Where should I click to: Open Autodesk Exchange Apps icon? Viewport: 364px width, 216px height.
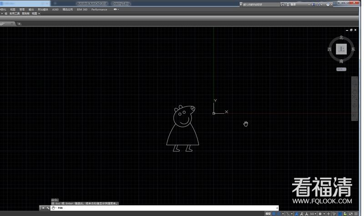click(313, 5)
